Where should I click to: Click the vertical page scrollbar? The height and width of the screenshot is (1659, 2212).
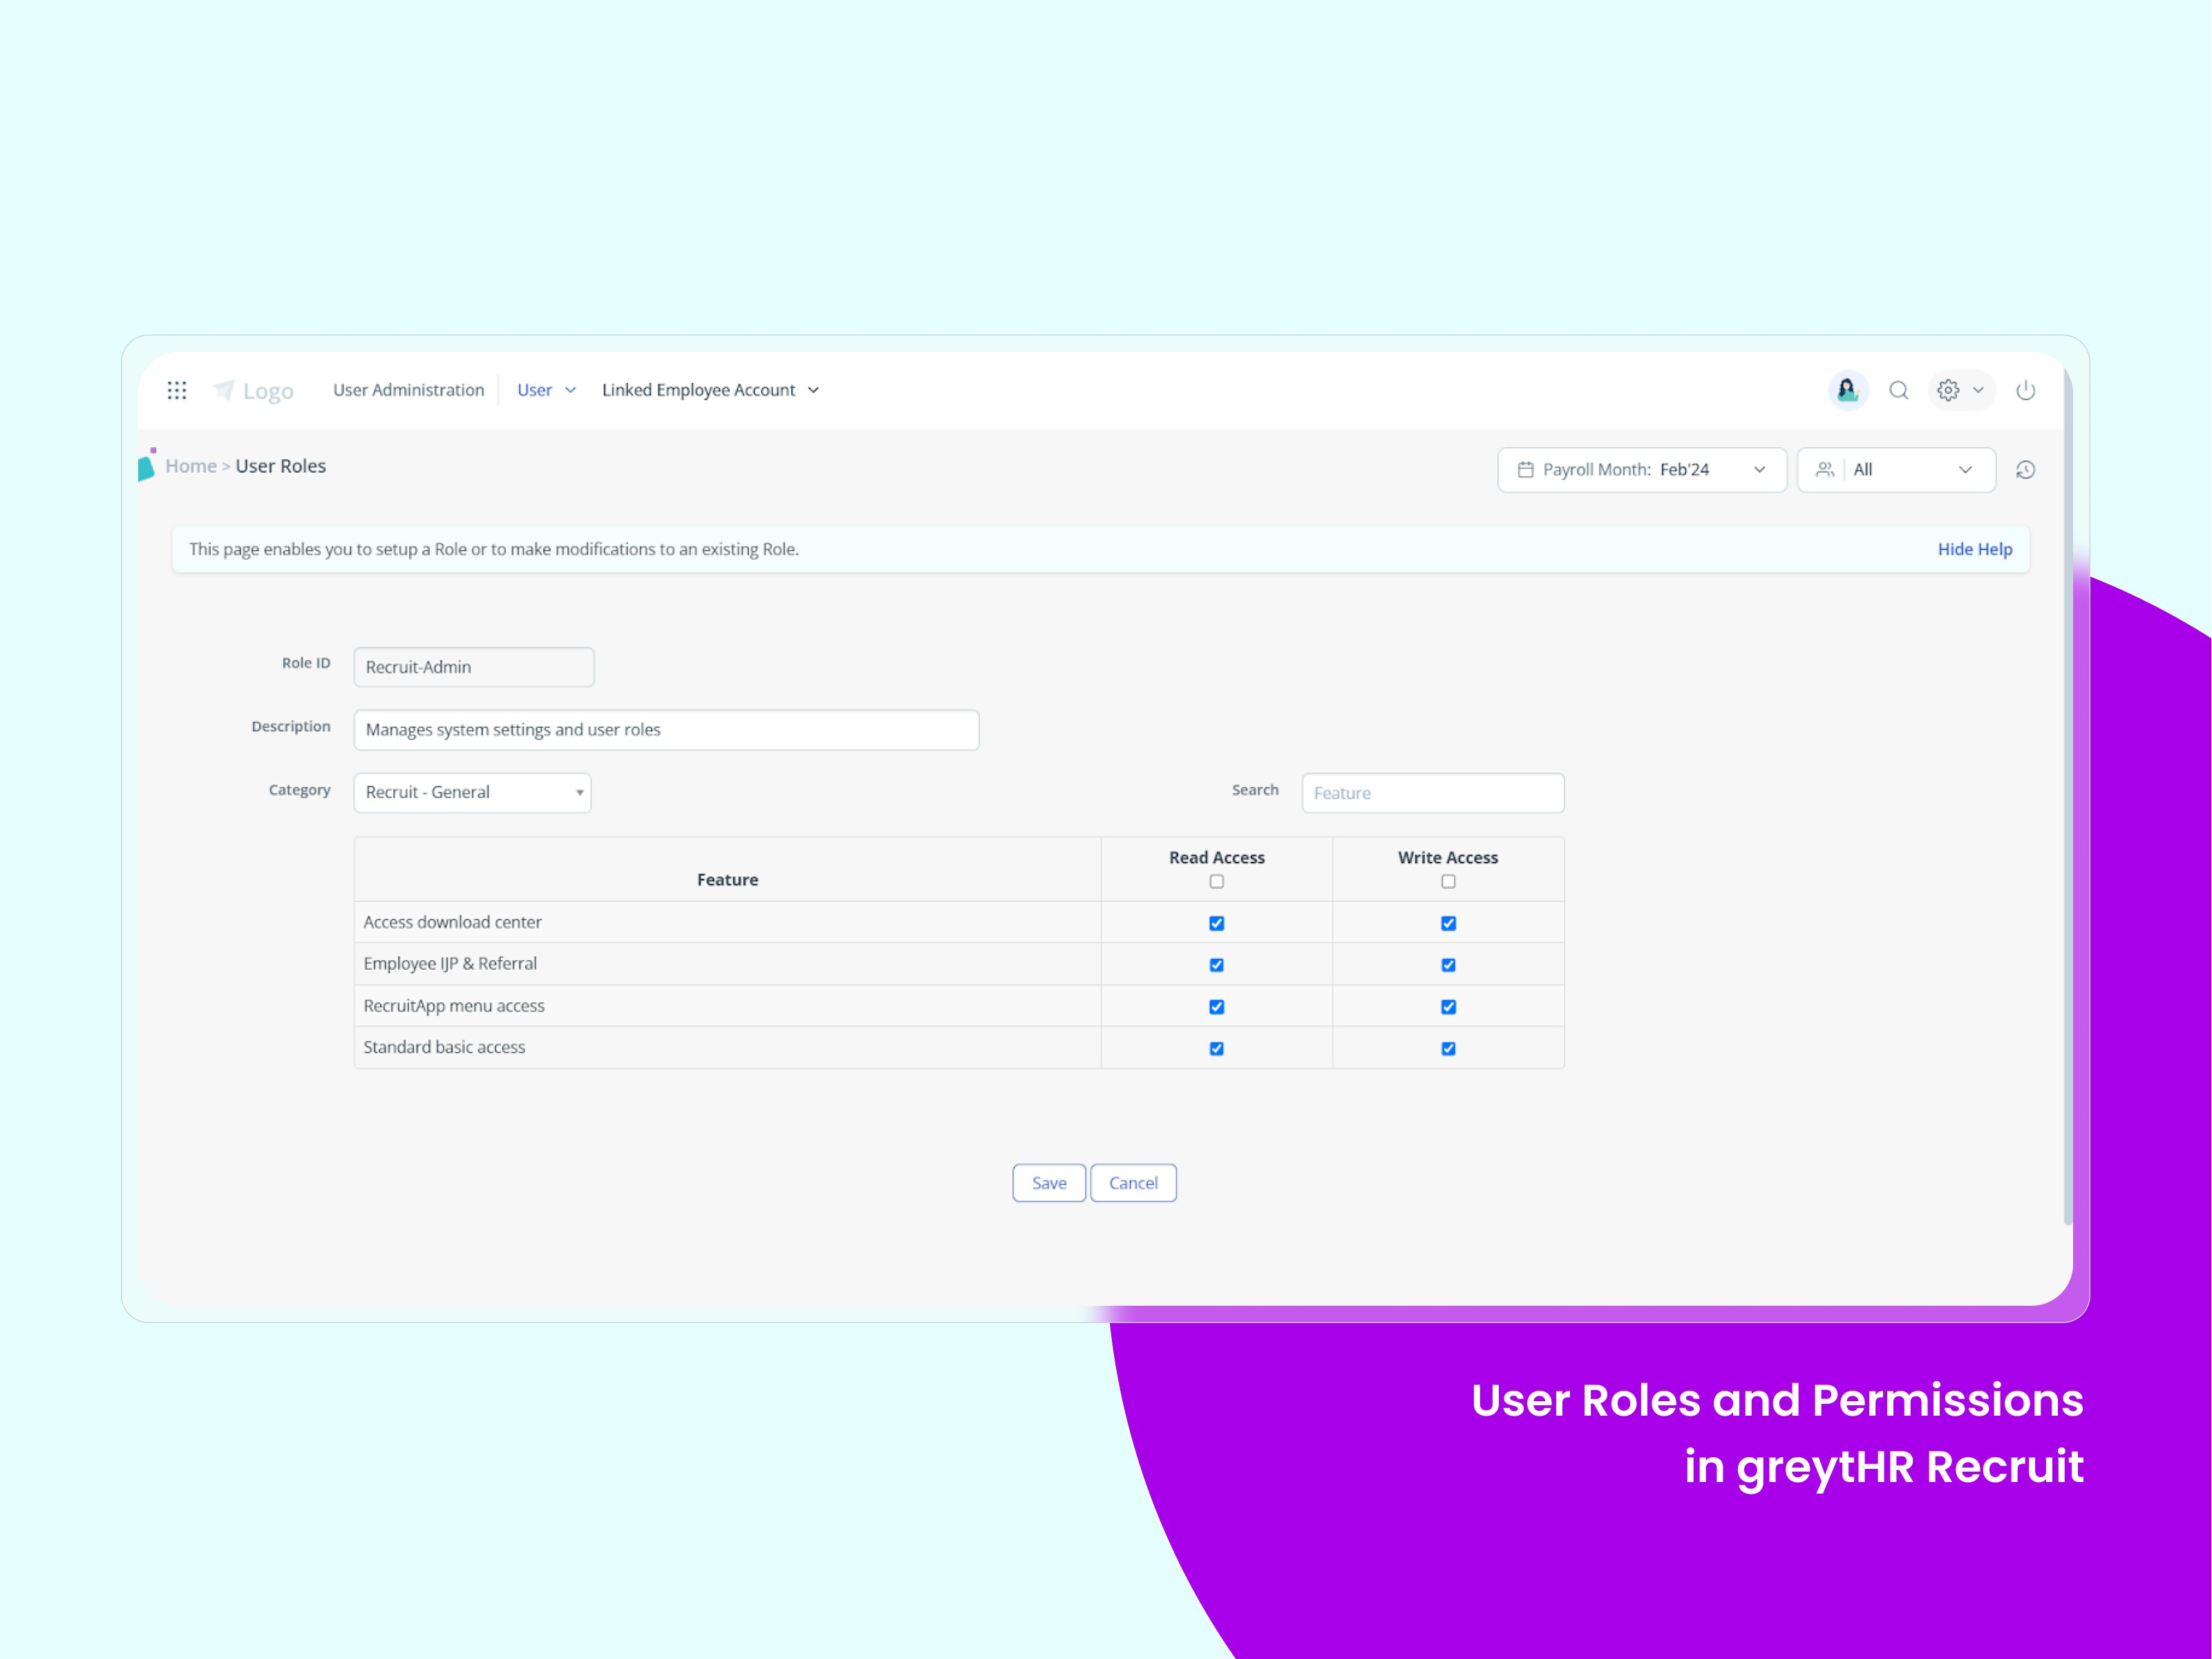pos(2067,800)
